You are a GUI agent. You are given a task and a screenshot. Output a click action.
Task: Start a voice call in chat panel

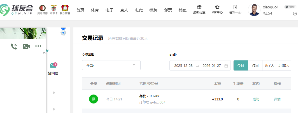coord(14,46)
